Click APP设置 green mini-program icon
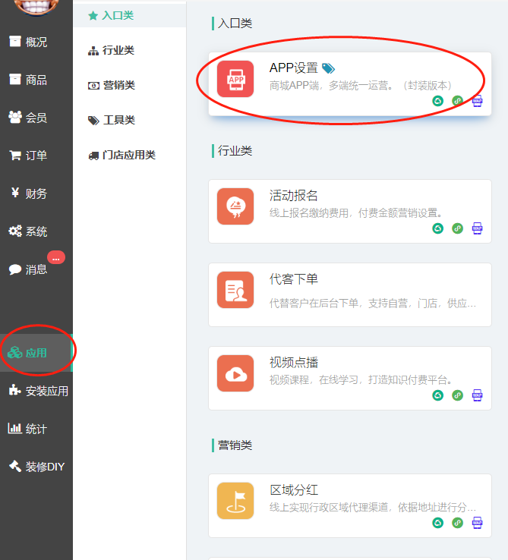This screenshot has width=508, height=560. click(x=438, y=101)
